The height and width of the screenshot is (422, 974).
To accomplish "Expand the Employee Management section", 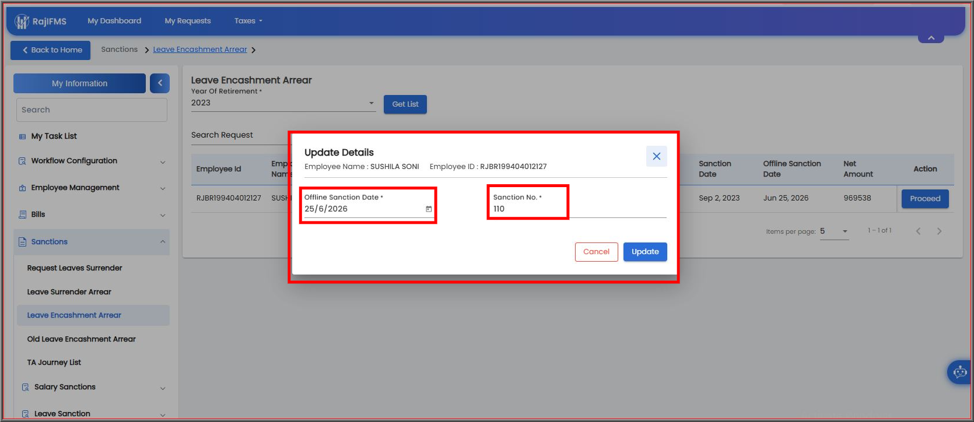I will point(163,188).
